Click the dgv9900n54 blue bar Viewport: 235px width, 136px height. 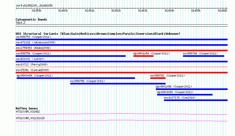[x=76, y=78]
